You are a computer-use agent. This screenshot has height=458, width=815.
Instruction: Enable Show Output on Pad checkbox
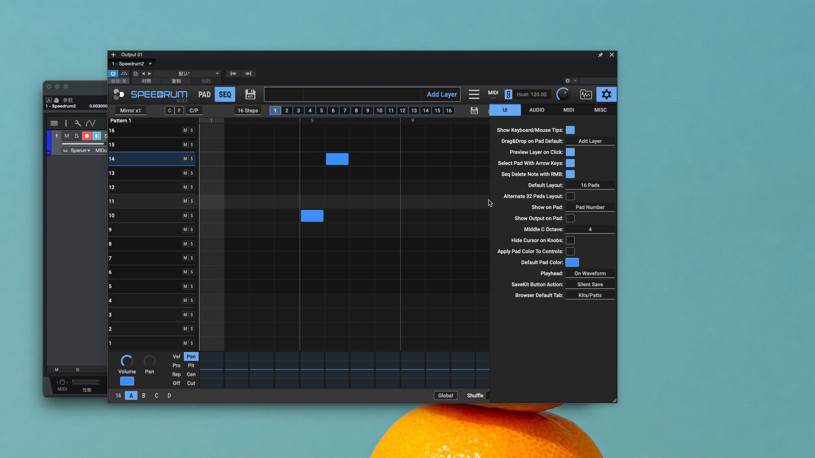(x=570, y=218)
